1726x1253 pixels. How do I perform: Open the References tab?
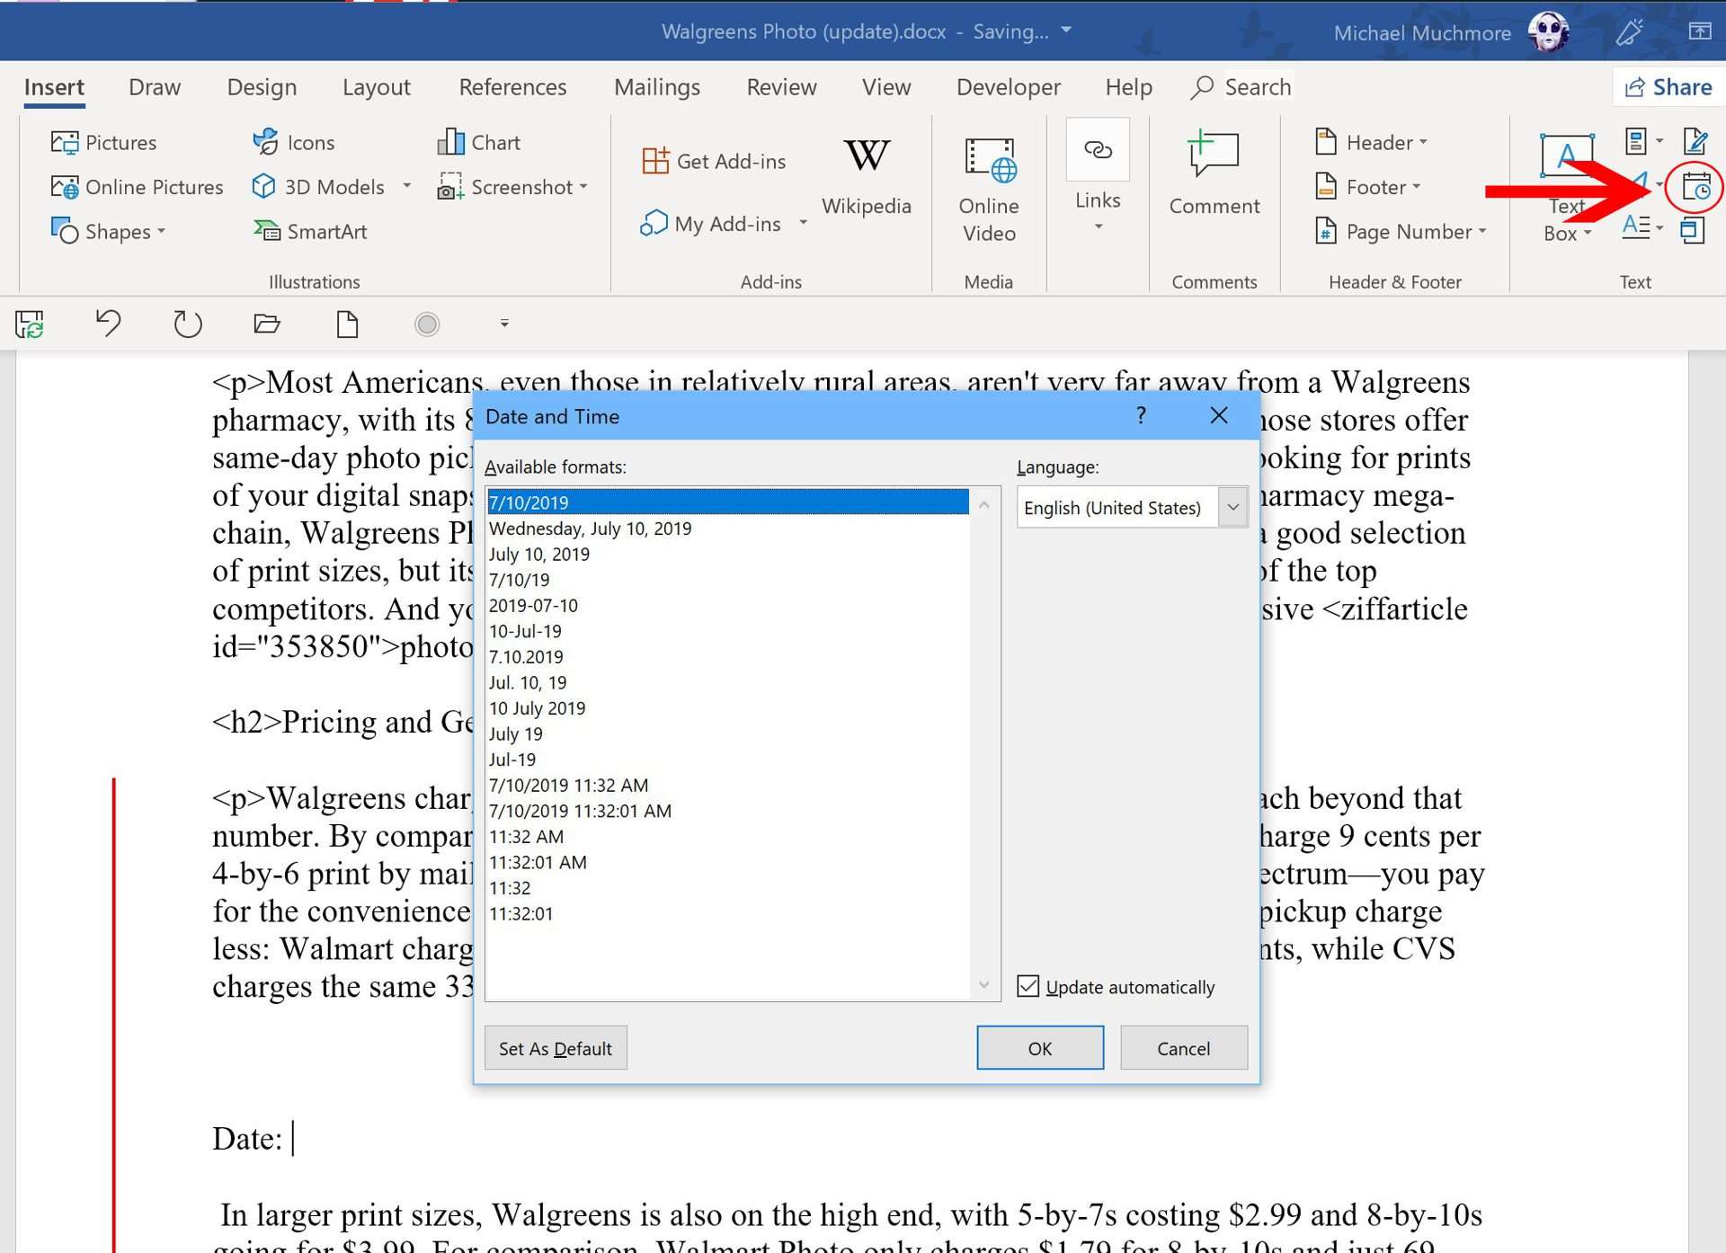point(512,87)
